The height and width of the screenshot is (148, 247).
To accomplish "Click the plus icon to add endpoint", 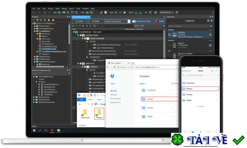I will click(x=211, y=21).
